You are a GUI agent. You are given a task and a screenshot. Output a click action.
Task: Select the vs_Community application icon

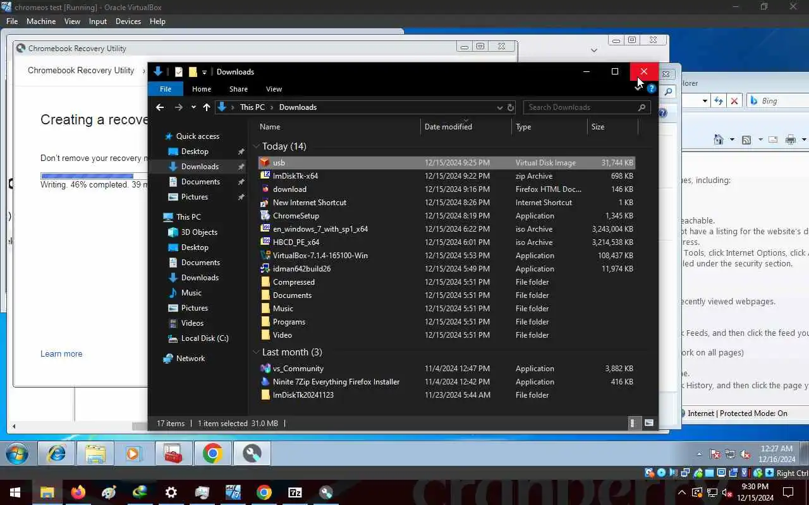(x=265, y=369)
